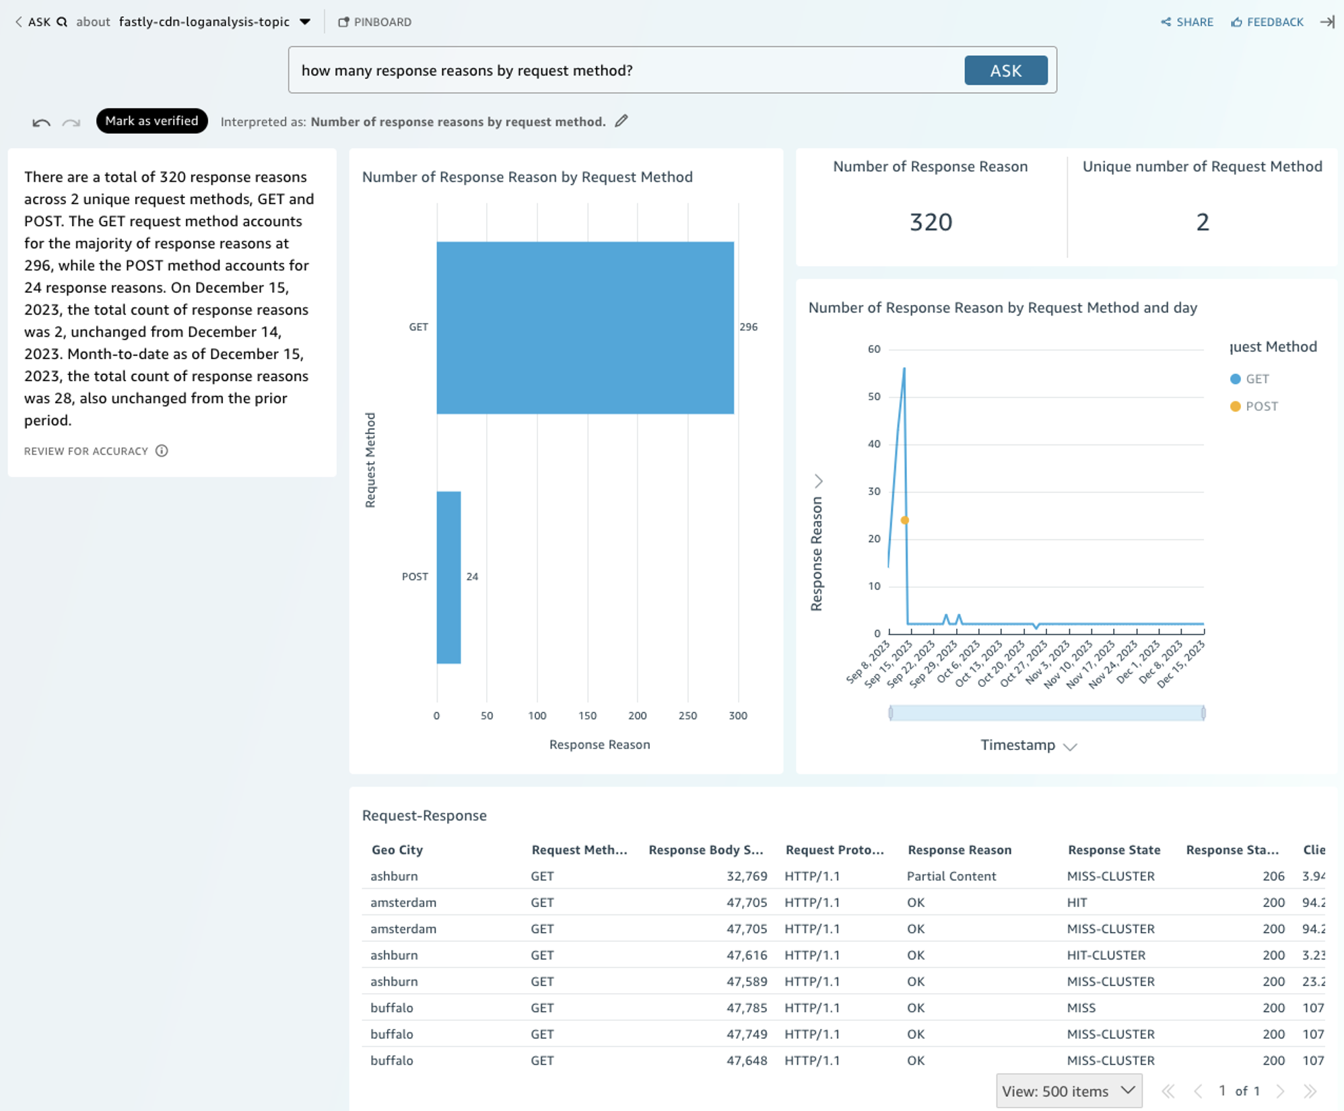Expand the Timestamp axis dropdown

(x=1070, y=746)
